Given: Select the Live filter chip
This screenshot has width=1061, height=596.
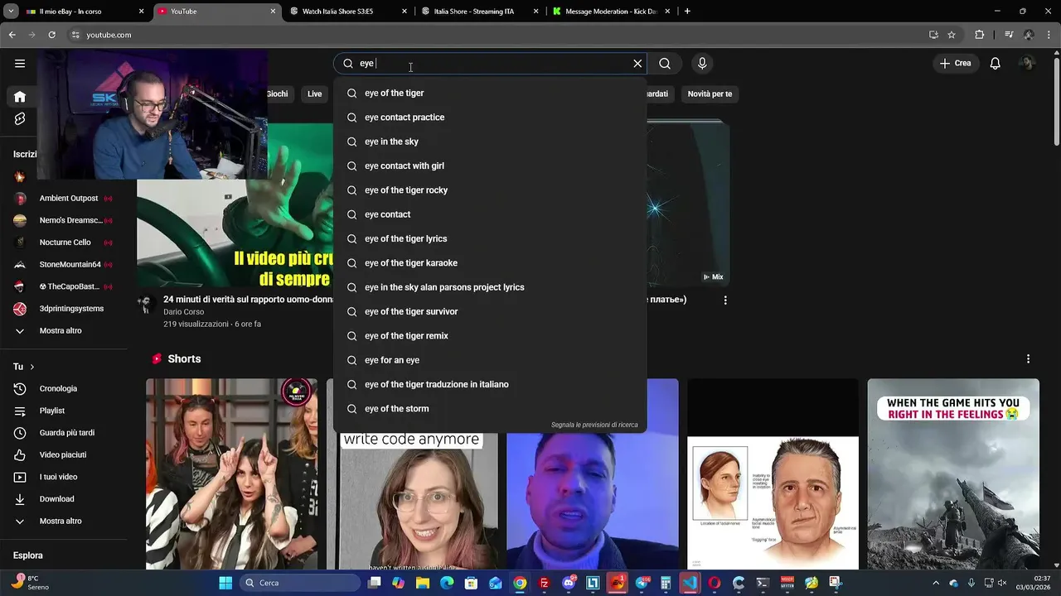Looking at the screenshot, I should pos(315,94).
